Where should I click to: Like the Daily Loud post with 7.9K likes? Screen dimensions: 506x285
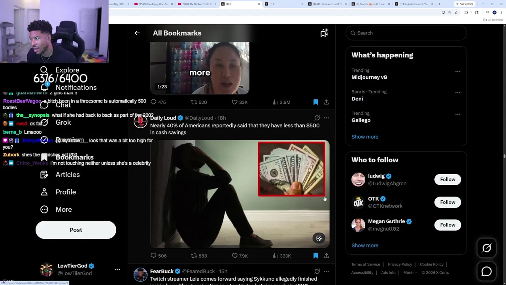click(x=240, y=256)
